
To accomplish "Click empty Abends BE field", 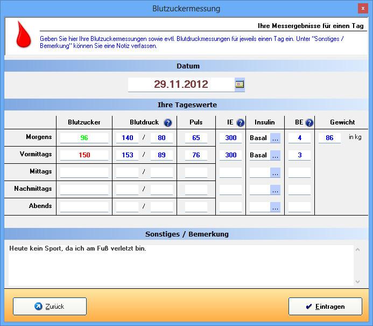I will 299,207.
